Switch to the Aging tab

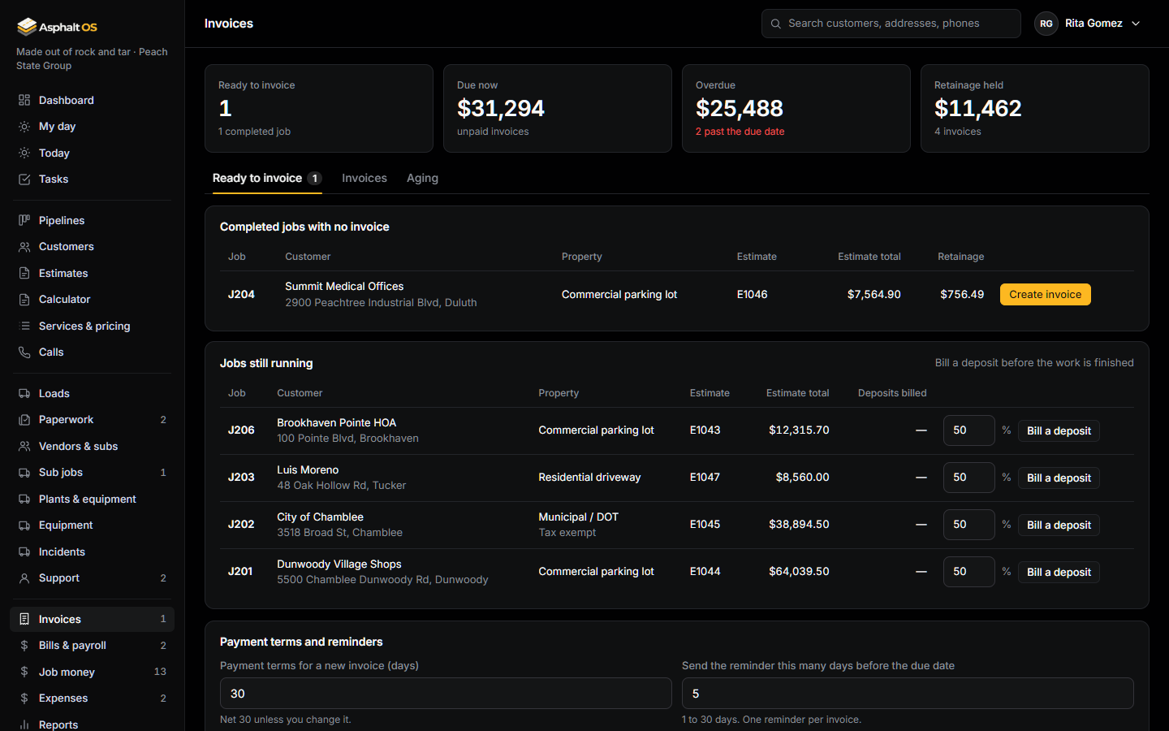[422, 178]
